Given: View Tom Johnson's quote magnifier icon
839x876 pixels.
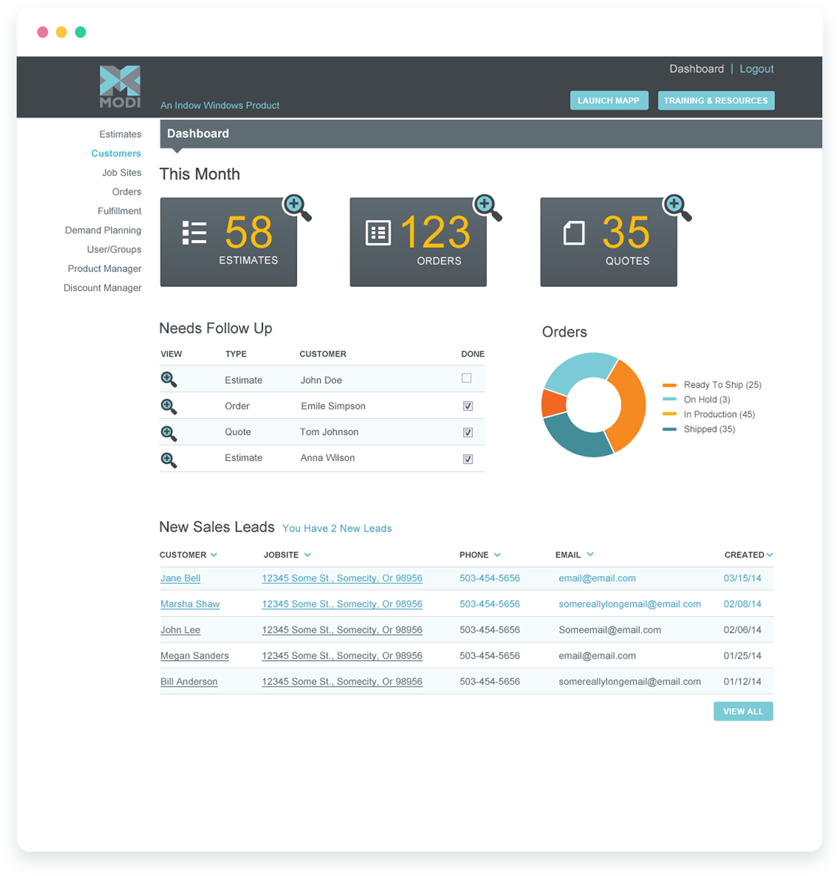Looking at the screenshot, I should click(169, 433).
